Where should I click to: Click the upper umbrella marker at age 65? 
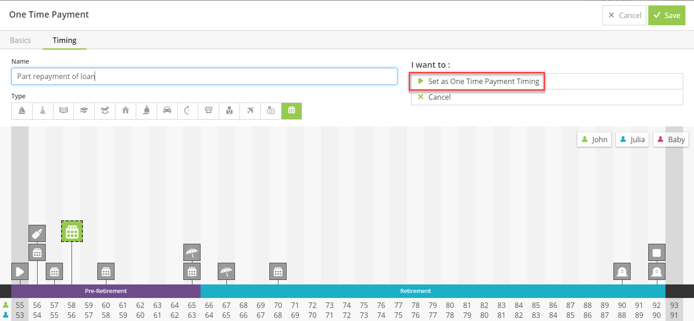click(192, 252)
